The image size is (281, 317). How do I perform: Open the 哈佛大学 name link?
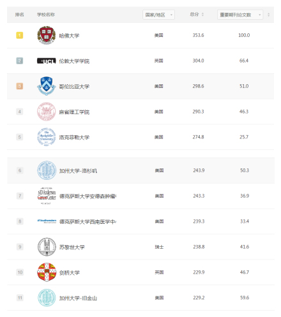point(69,36)
